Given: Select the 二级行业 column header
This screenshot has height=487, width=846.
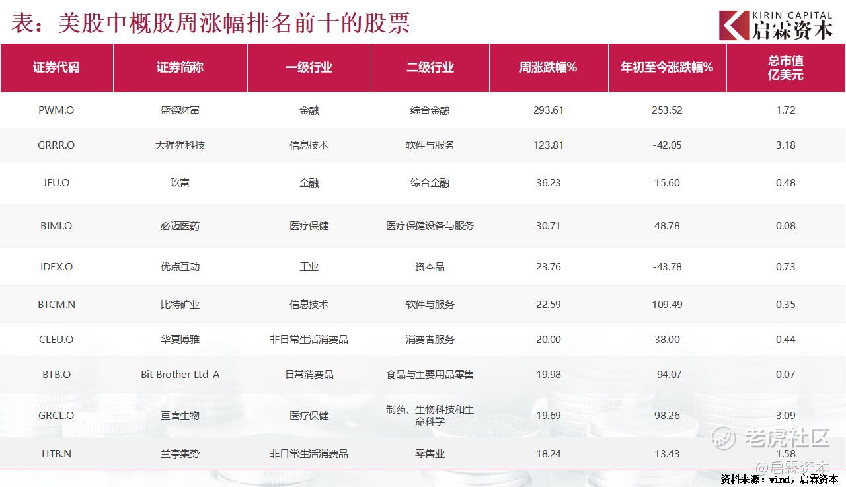Looking at the screenshot, I should point(430,67).
